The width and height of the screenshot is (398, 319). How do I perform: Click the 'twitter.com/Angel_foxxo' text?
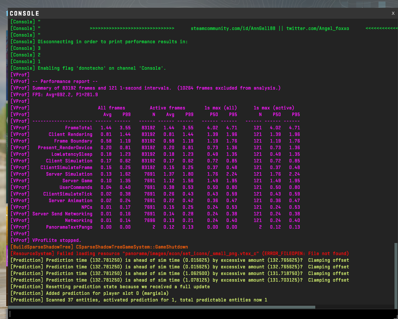click(x=318, y=28)
